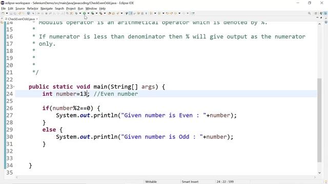Screen dimensions: 328x184
Task: Close the CheckEvenOdd.java tab
Action: (37, 19)
